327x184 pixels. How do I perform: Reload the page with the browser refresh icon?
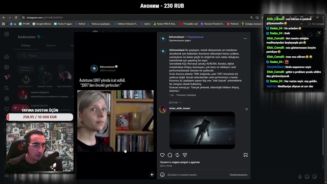pyautogui.click(x=16, y=18)
